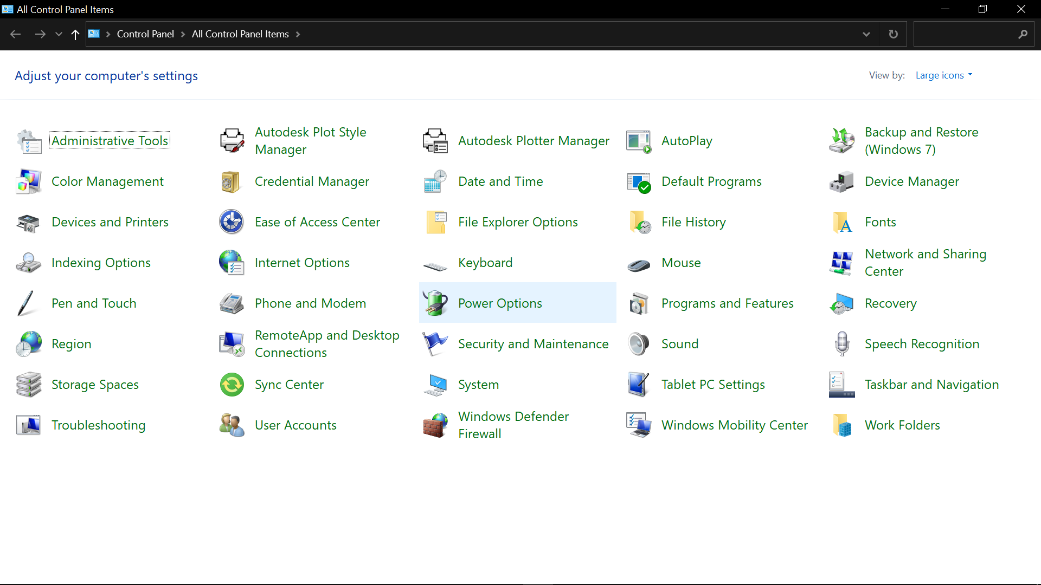
Task: Click the All Control Panel Items breadcrumb
Action: pos(240,34)
